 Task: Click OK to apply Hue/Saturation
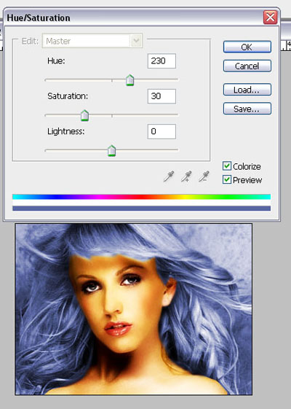tap(247, 47)
